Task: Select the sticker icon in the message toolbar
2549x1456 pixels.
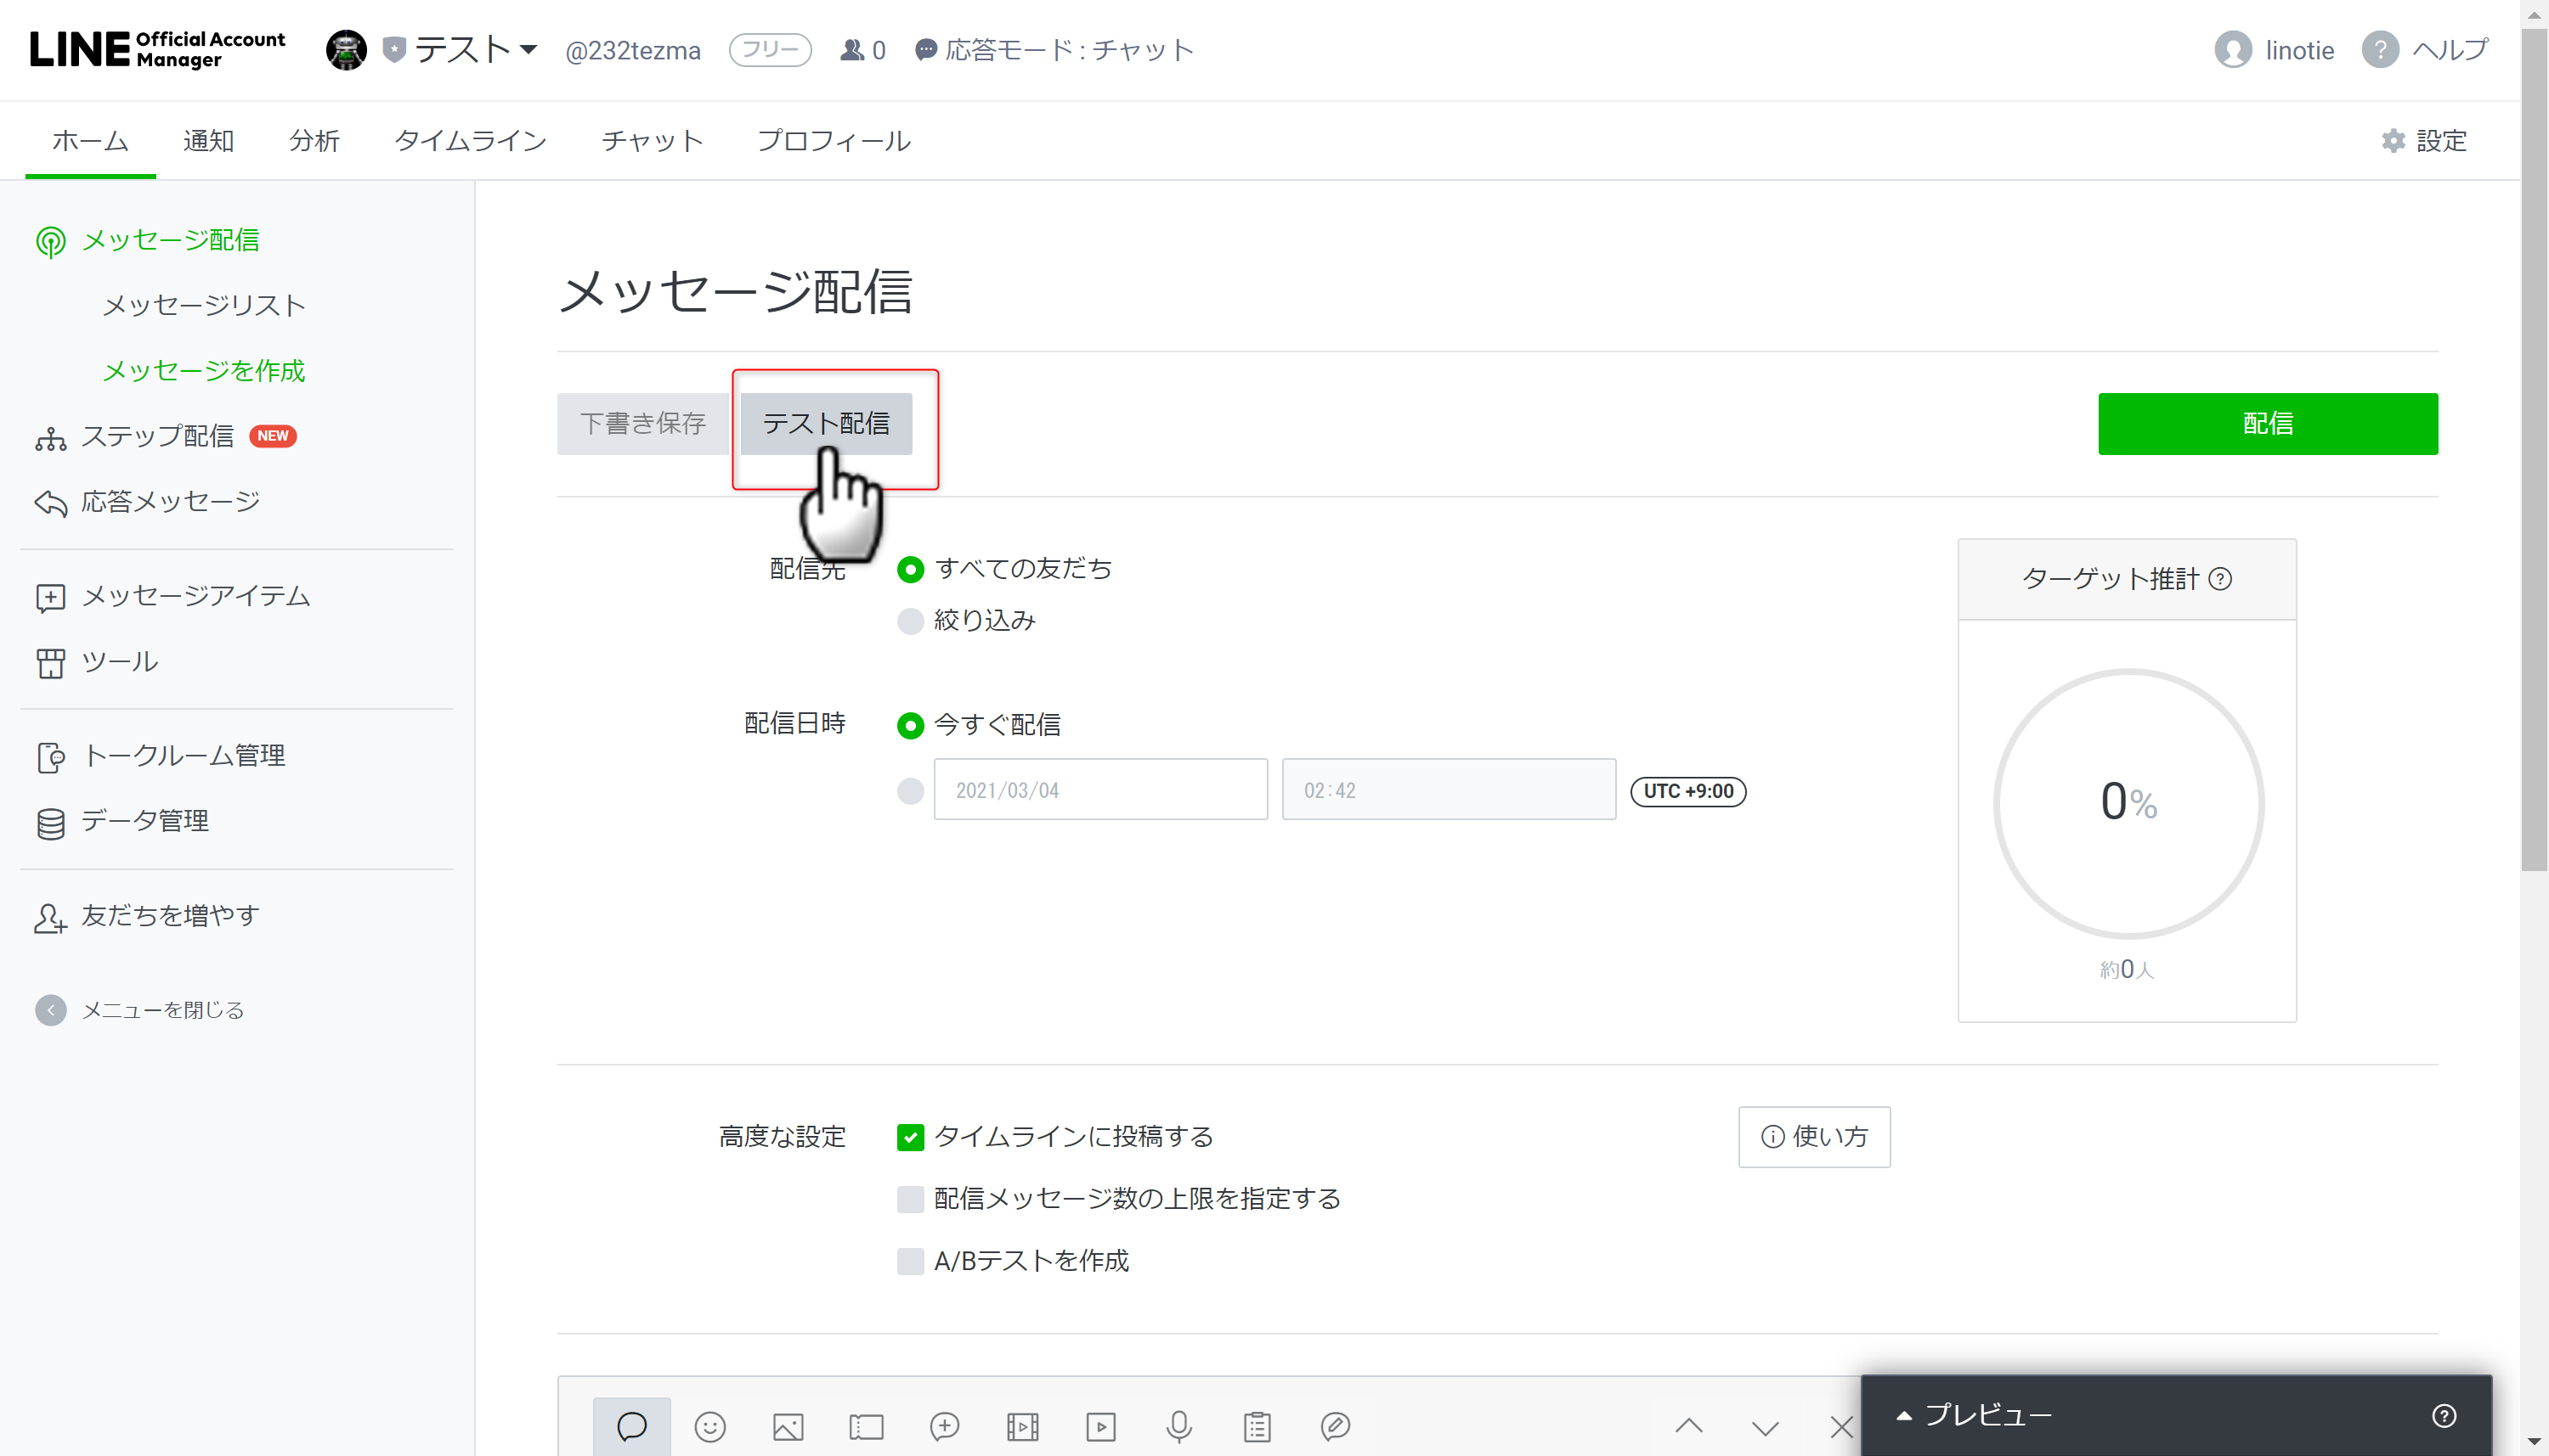Action: (709, 1427)
